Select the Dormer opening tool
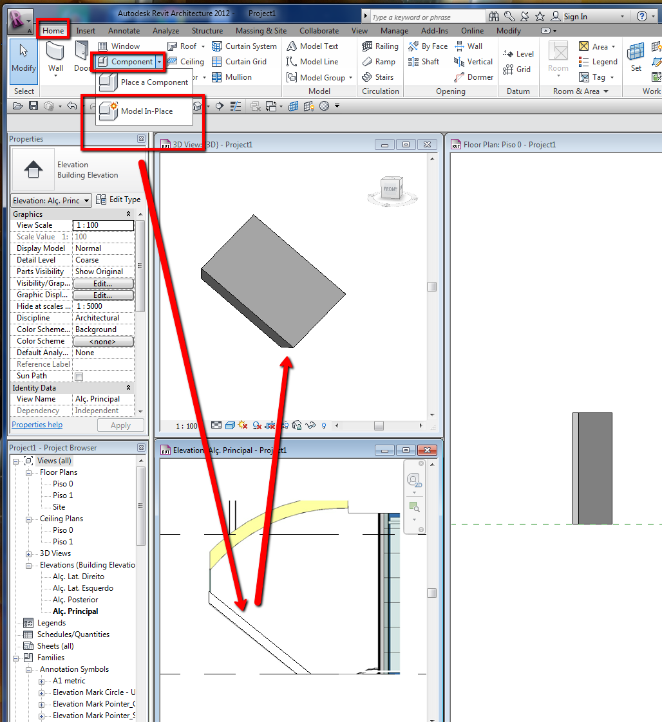The width and height of the screenshot is (662, 722). click(x=473, y=77)
